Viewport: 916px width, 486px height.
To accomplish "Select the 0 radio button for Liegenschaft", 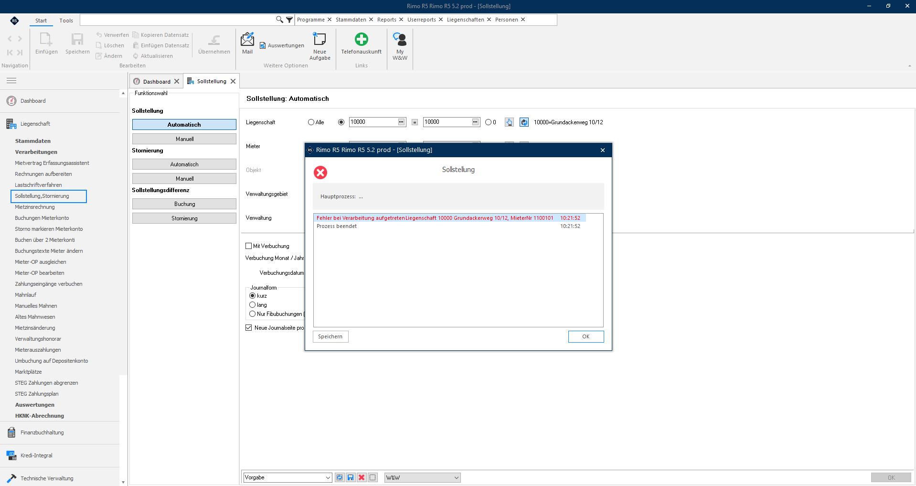I will (x=488, y=122).
